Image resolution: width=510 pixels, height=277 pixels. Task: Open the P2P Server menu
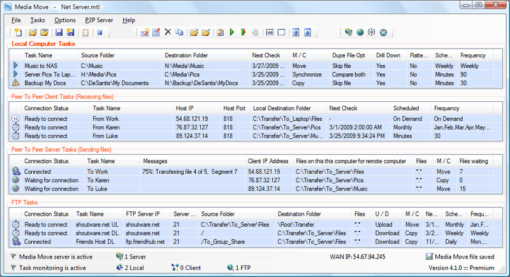(98, 20)
